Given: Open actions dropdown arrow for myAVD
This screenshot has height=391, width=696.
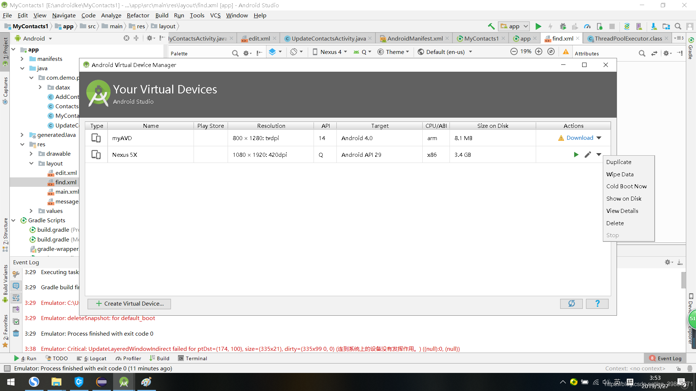Looking at the screenshot, I should (x=599, y=138).
